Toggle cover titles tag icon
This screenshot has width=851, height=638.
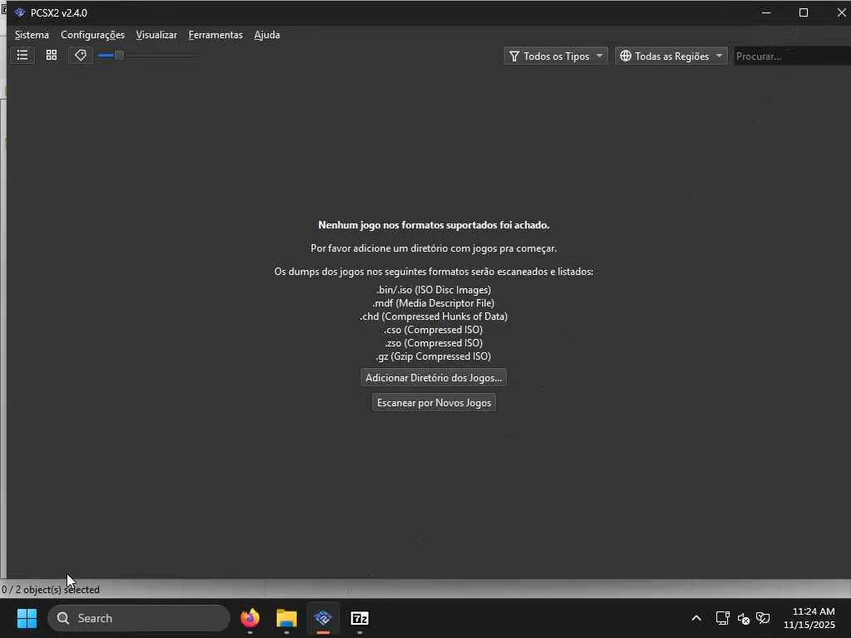point(81,56)
